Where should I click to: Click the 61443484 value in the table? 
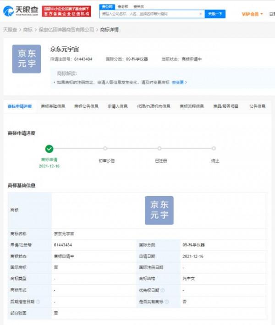[x=63, y=245]
